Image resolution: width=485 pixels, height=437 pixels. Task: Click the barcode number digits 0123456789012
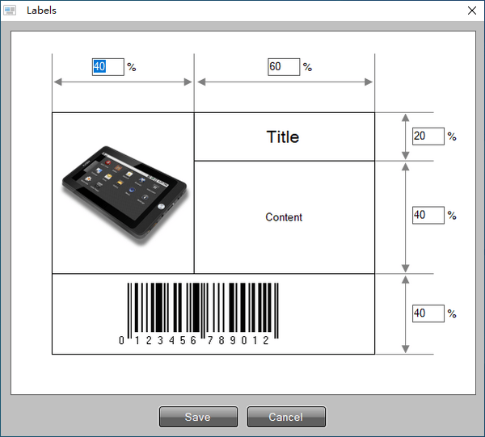(x=194, y=341)
